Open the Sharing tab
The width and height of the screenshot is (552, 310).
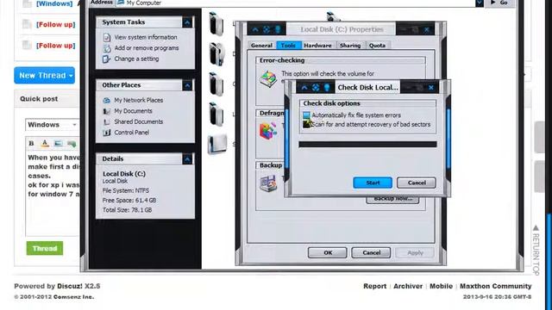[x=350, y=46]
